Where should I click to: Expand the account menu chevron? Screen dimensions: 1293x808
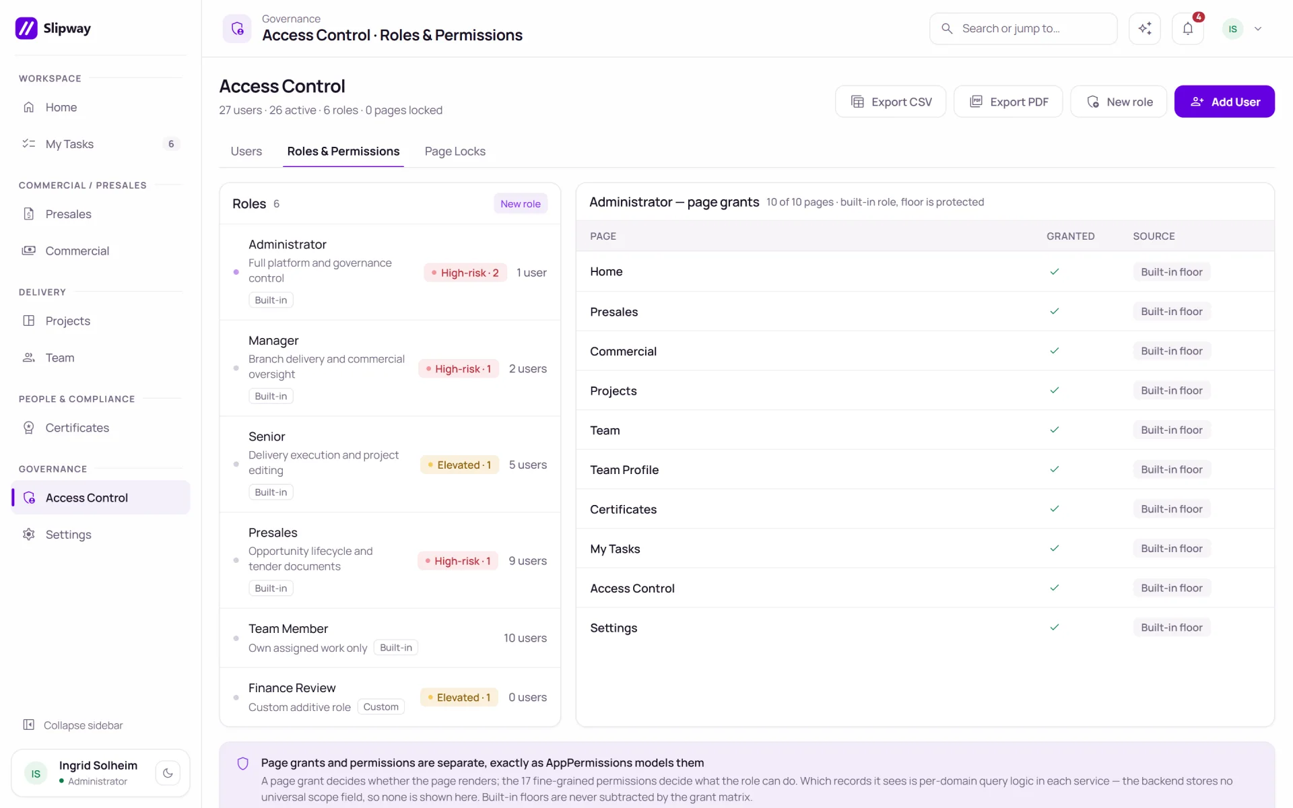(1257, 29)
